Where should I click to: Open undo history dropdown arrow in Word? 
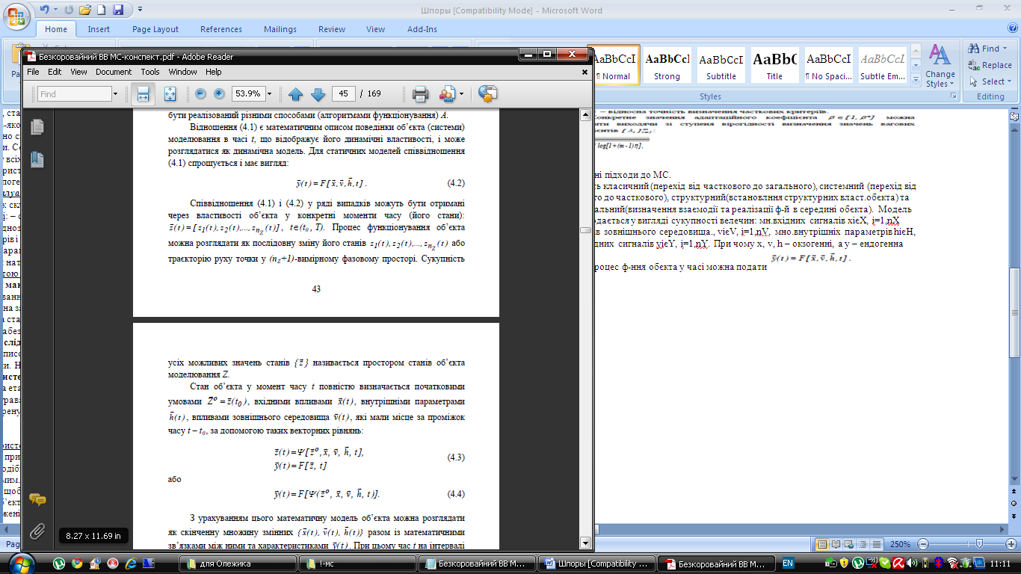[x=55, y=10]
